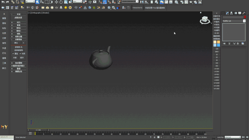
Task: Expand the 通道 rollout
Action: [19, 69]
